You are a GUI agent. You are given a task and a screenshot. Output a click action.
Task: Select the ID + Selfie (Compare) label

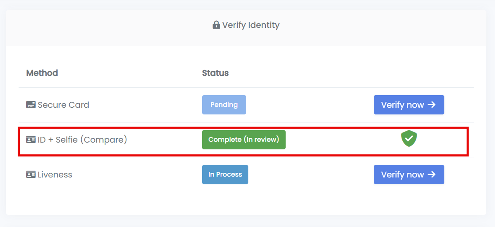pos(82,140)
